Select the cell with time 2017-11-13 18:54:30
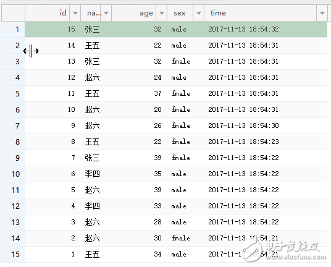 266,125
